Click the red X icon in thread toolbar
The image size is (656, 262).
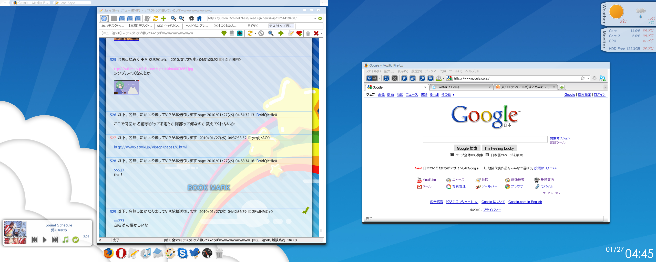[316, 33]
